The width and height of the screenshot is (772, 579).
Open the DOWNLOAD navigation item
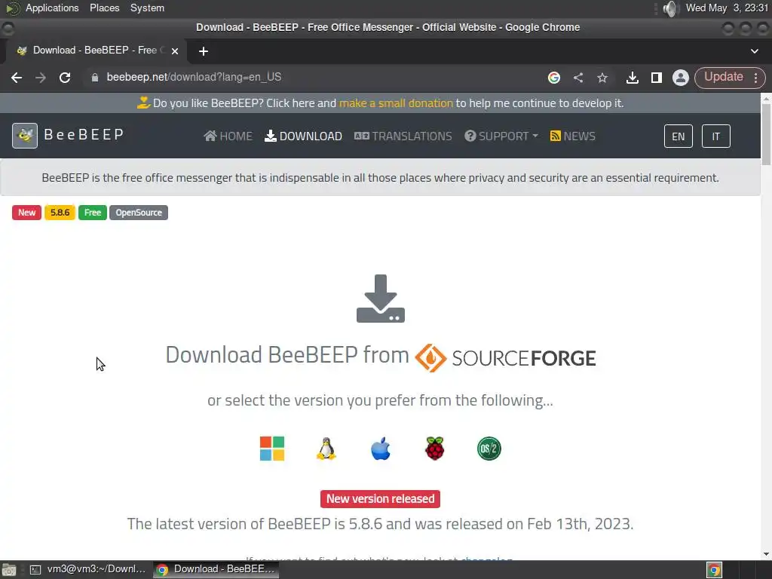pos(303,136)
